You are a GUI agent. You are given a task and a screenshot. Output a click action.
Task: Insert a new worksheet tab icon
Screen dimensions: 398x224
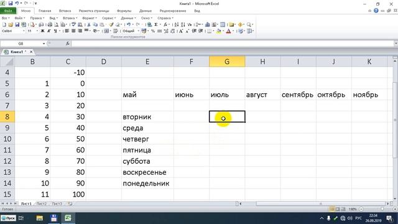pos(70,203)
